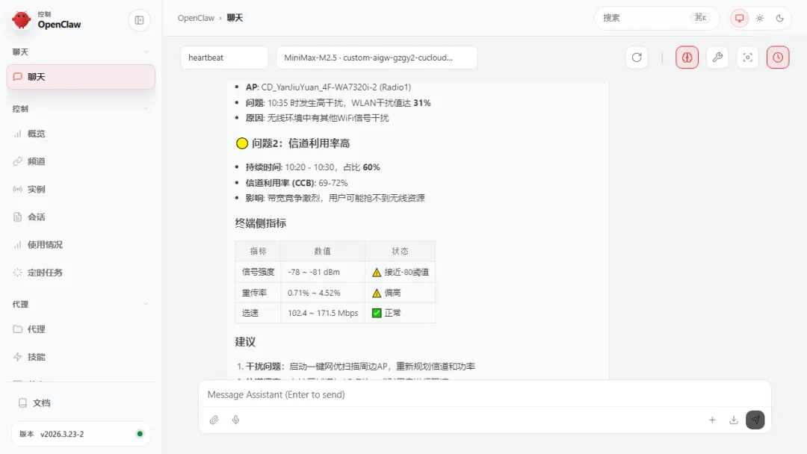Click the 终端侧指标 heading
The height and width of the screenshot is (454, 807).
(261, 223)
